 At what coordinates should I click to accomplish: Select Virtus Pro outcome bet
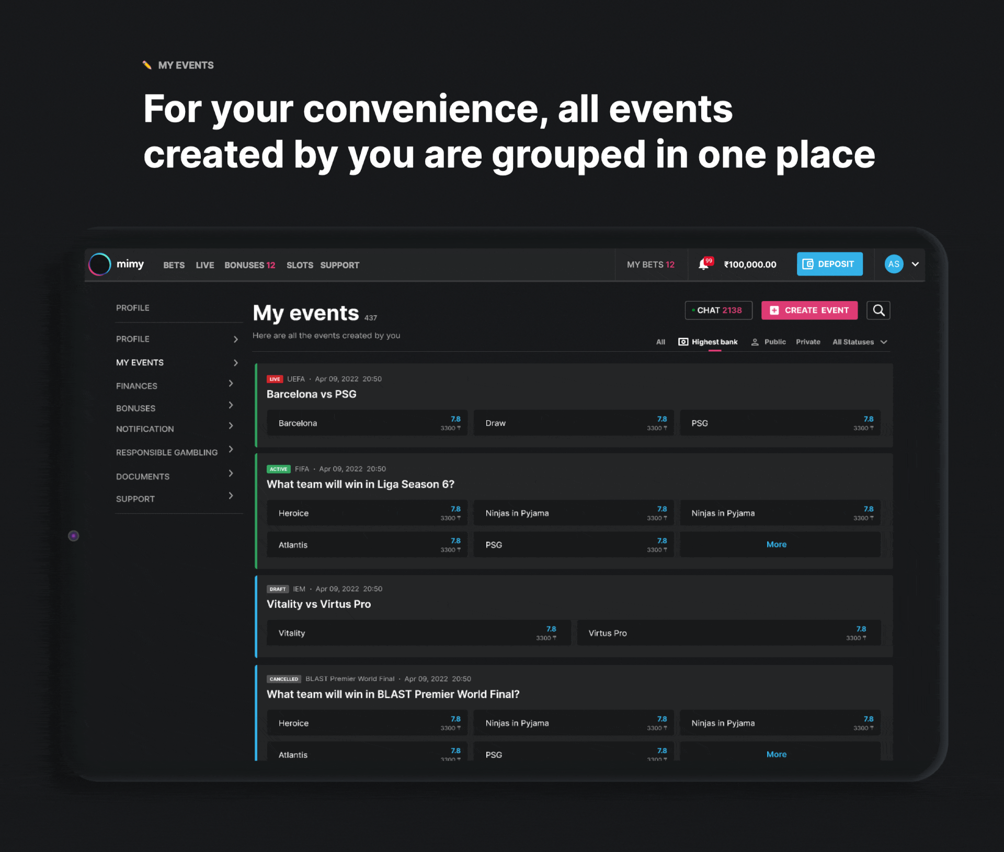pyautogui.click(x=729, y=633)
